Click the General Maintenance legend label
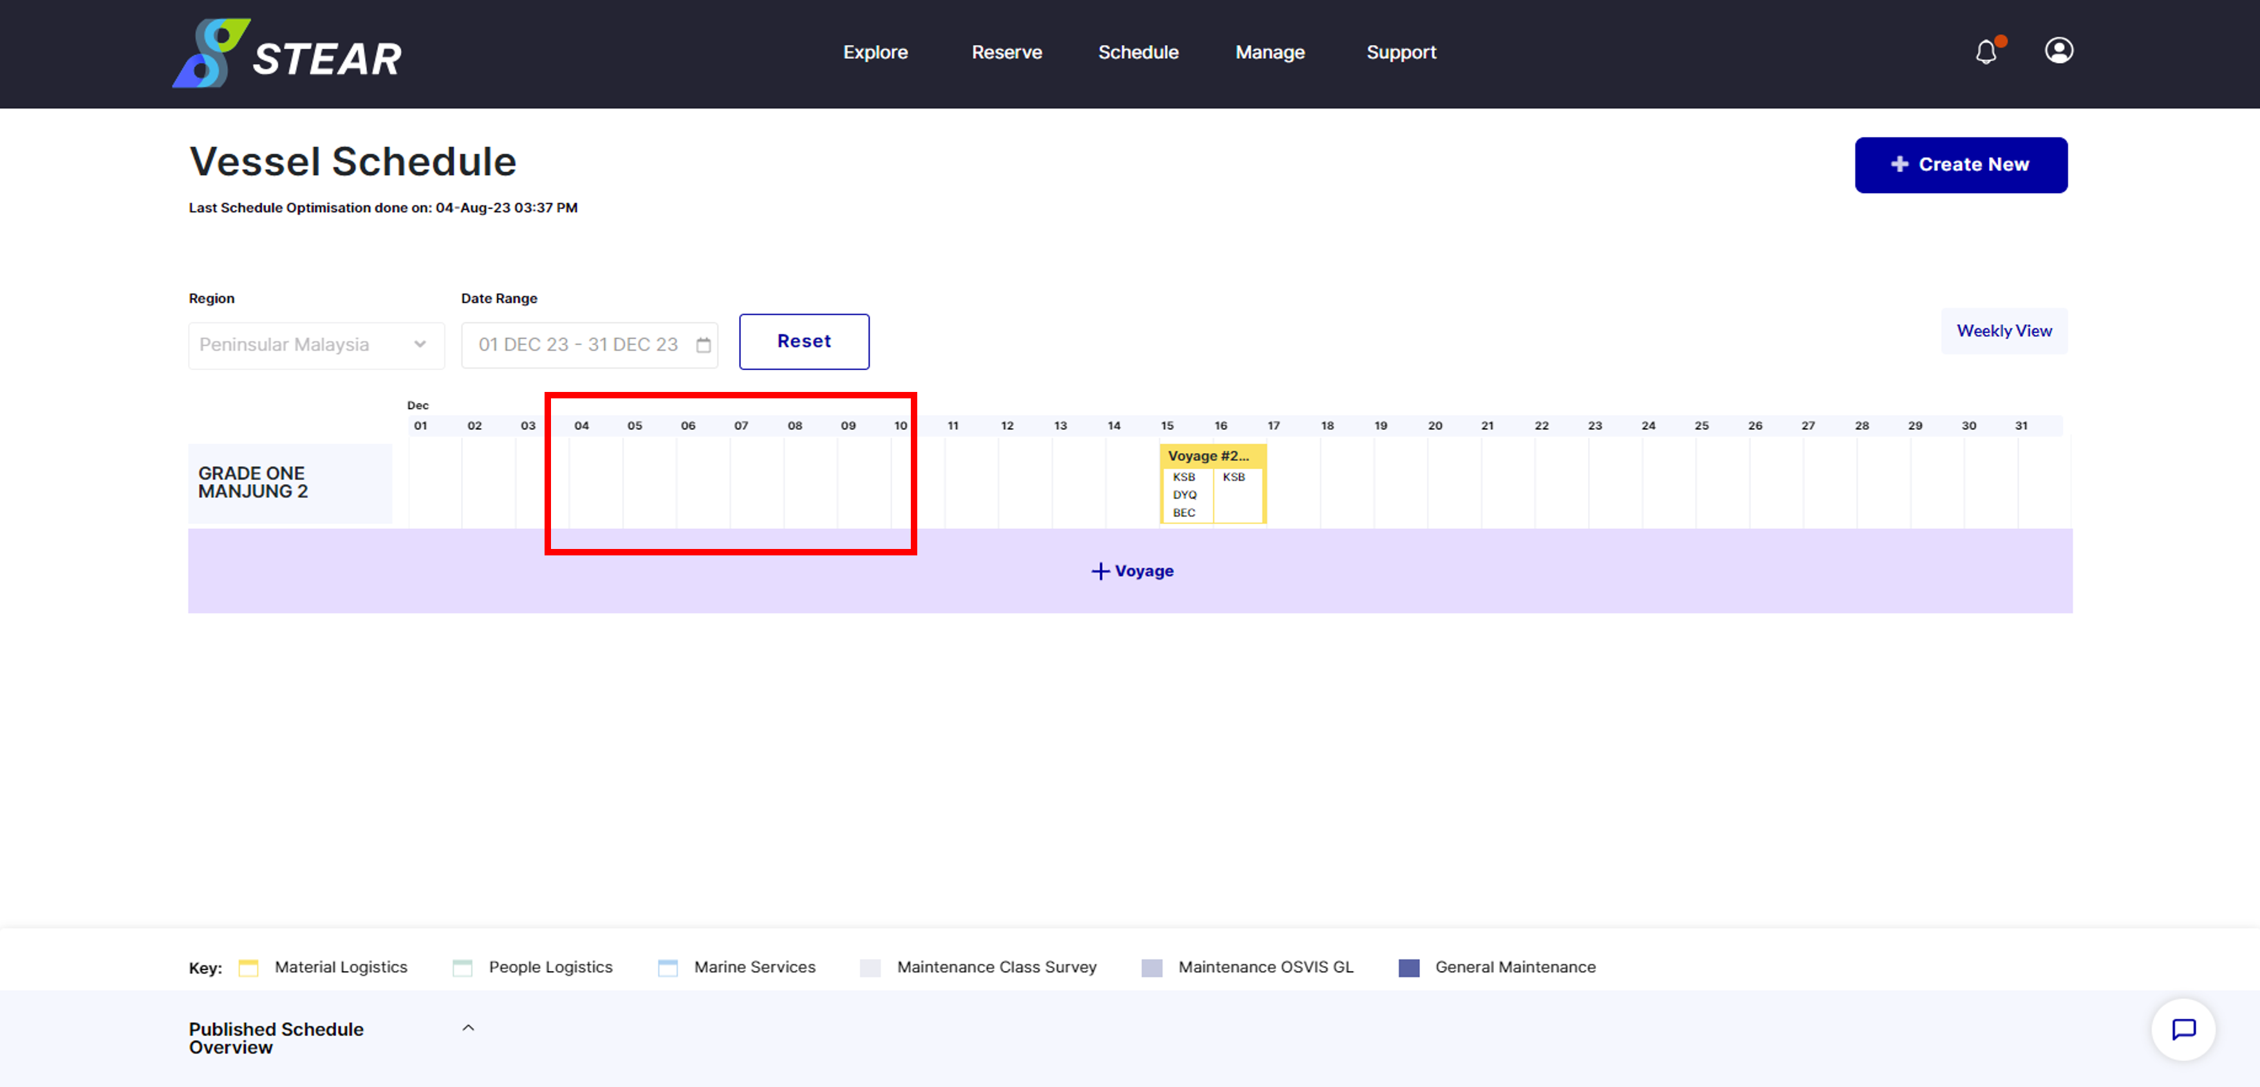The width and height of the screenshot is (2260, 1087). pos(1515,967)
